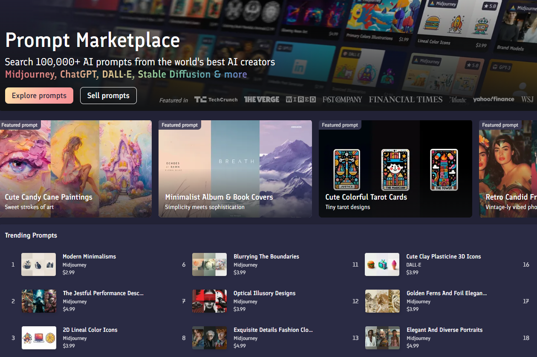Image resolution: width=537 pixels, height=357 pixels.
Task: Click the Tower tarot card image
Action: 444,169
